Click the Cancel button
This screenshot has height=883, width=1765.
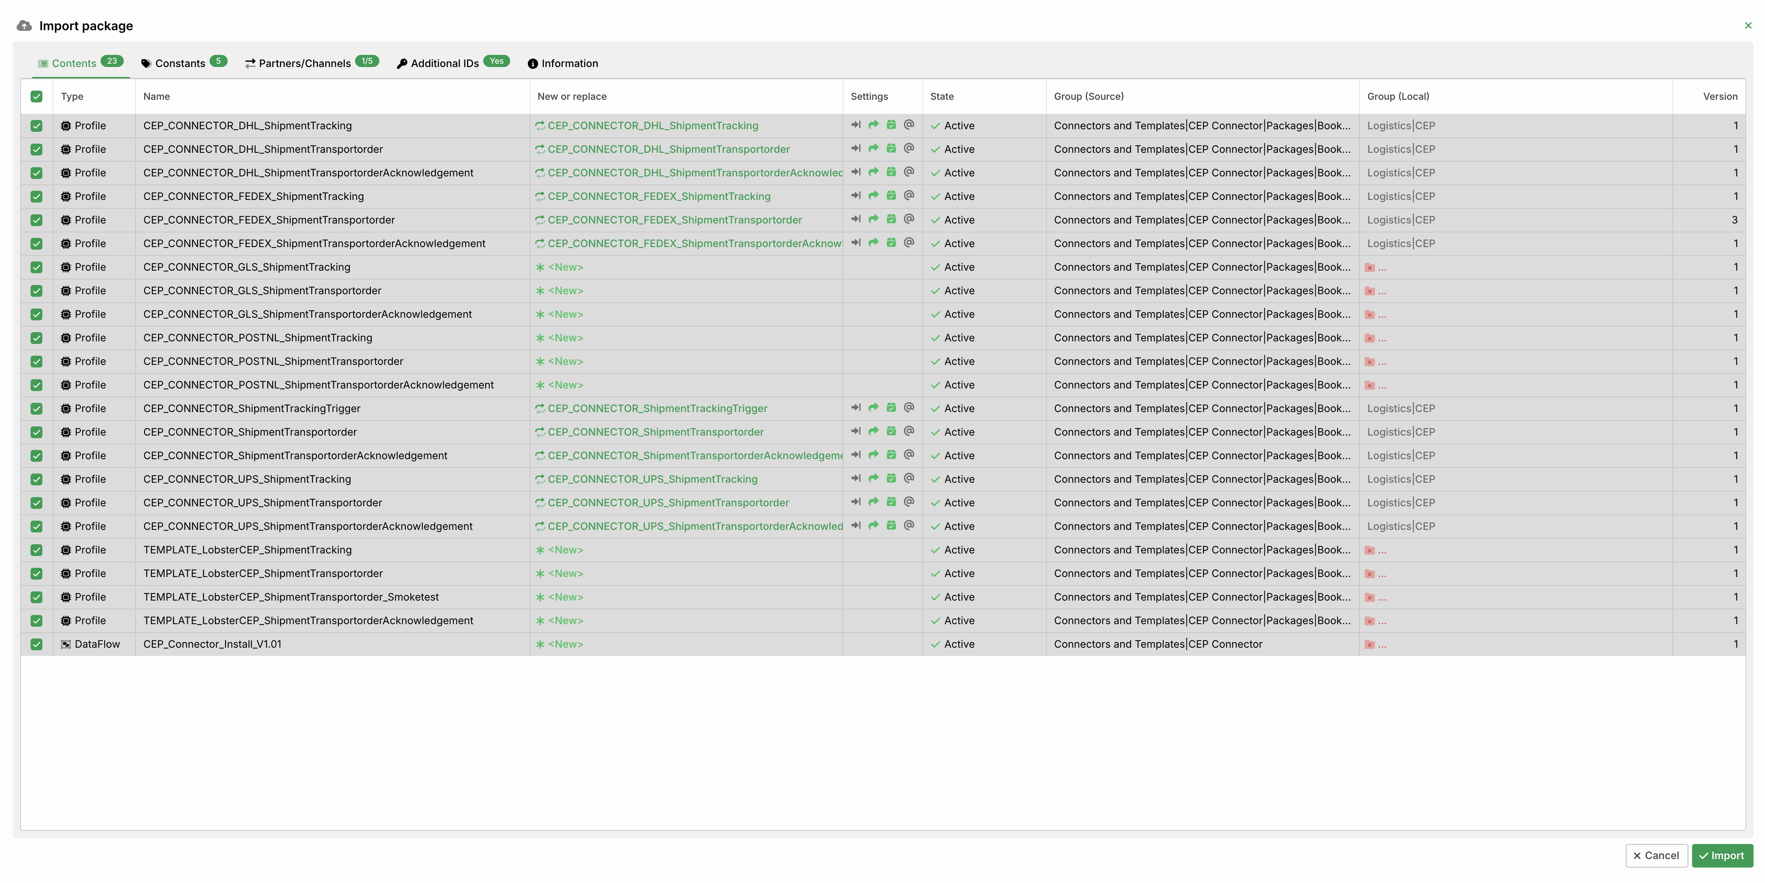tap(1656, 856)
